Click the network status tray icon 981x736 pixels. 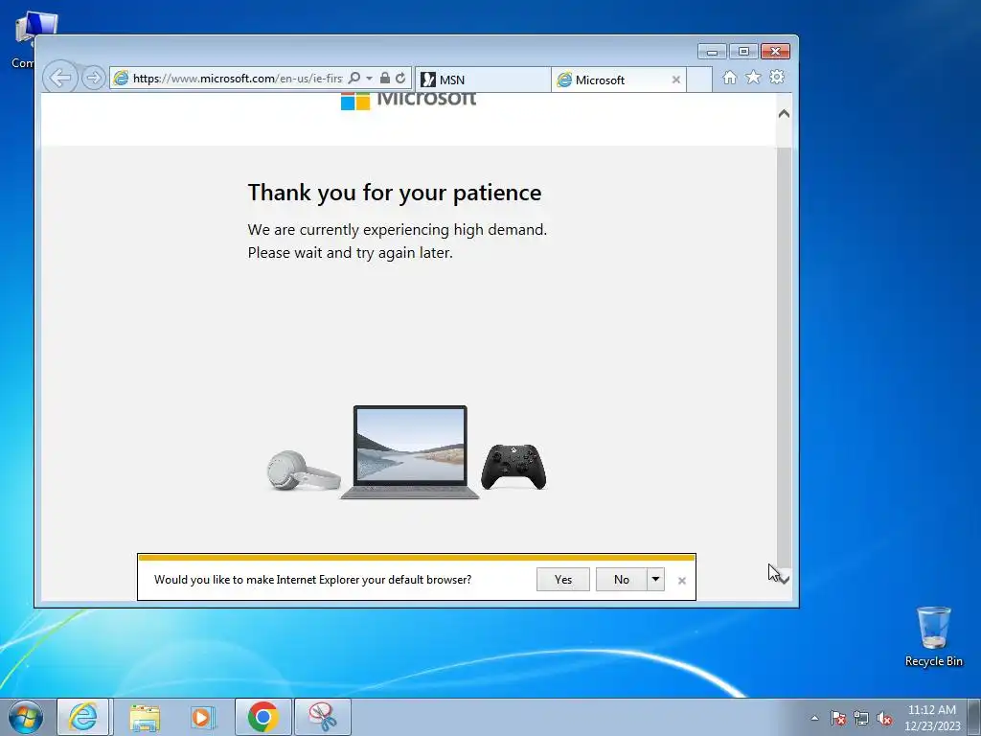(861, 718)
